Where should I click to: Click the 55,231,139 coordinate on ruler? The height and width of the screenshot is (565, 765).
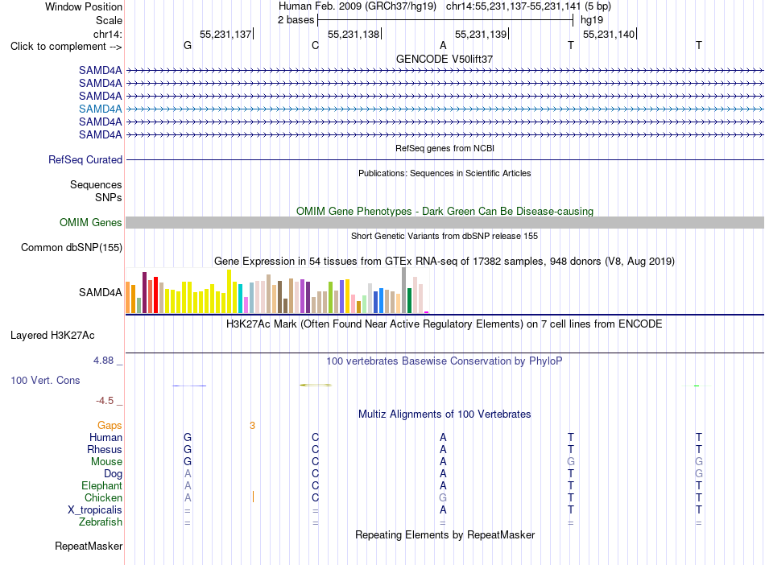(481, 34)
